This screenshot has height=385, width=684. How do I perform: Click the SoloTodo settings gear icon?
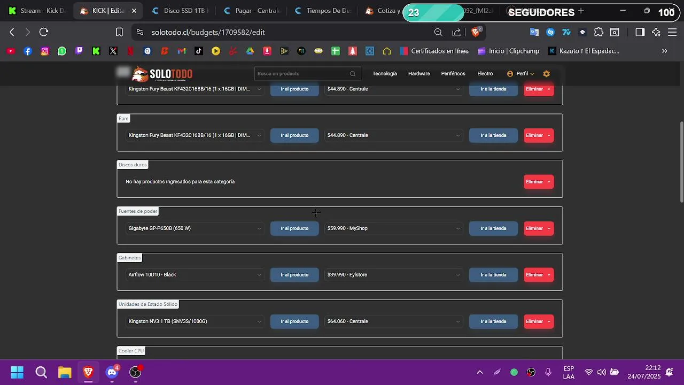546,74
